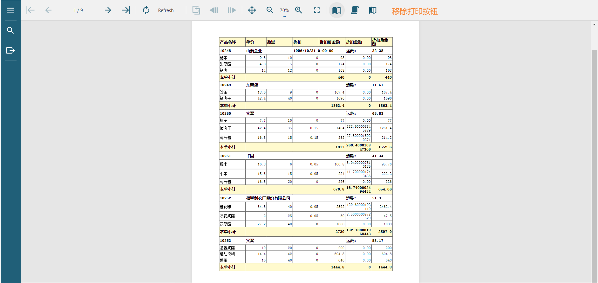This screenshot has height=283, width=598.
Task: Click the page number field 1 / 9
Action: pos(78,10)
